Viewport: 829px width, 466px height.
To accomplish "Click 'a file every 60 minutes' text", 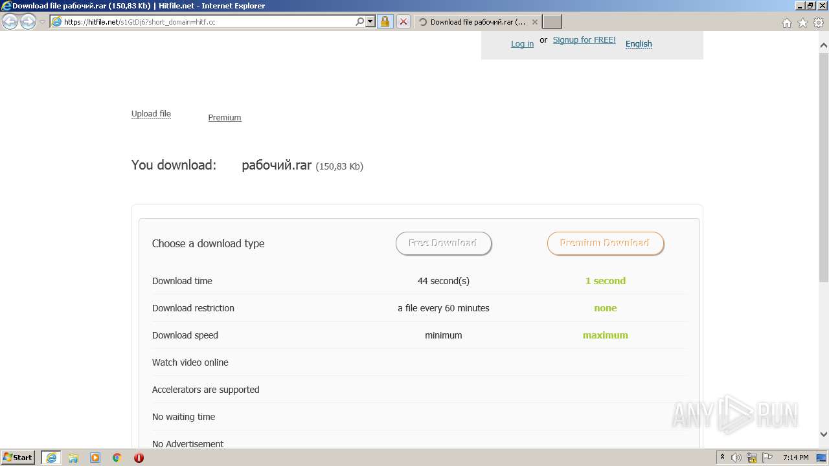I will point(444,308).
